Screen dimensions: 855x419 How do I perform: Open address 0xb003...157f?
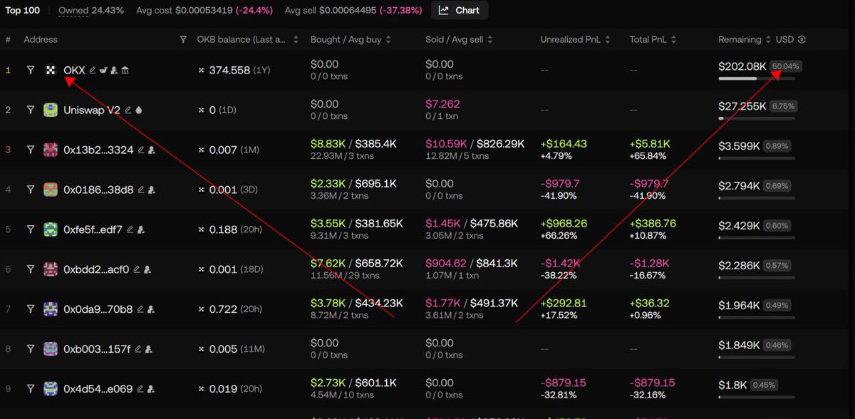pos(97,350)
